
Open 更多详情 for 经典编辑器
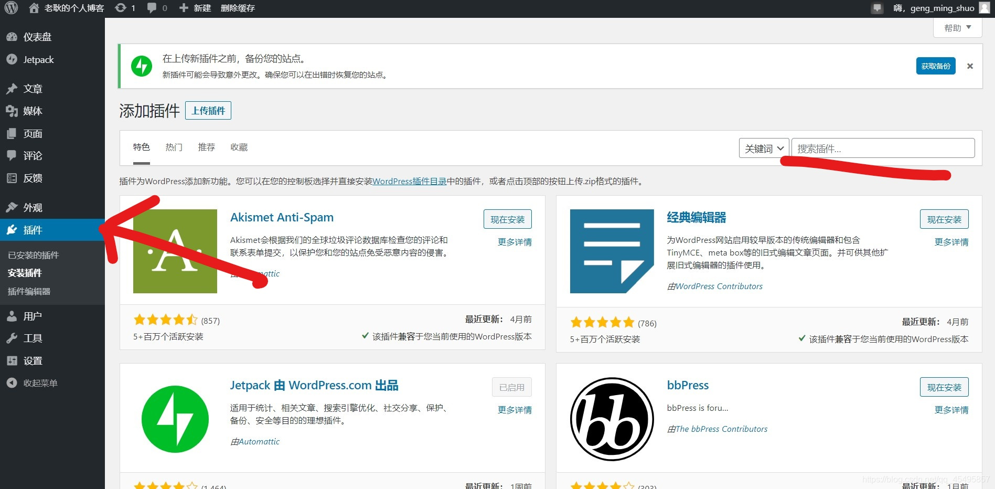click(x=951, y=242)
